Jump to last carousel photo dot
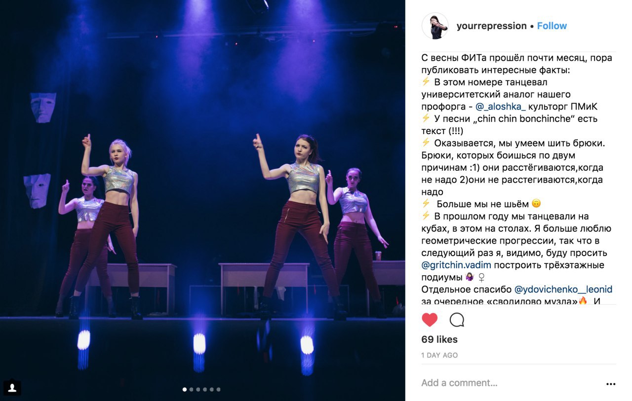Viewport: 632px width, 401px height. 218,390
